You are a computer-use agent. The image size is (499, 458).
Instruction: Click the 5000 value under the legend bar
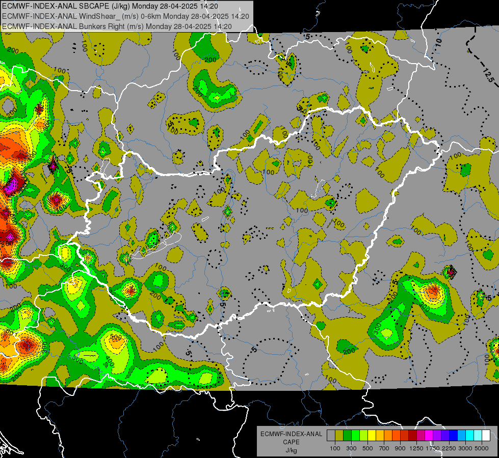(482, 448)
